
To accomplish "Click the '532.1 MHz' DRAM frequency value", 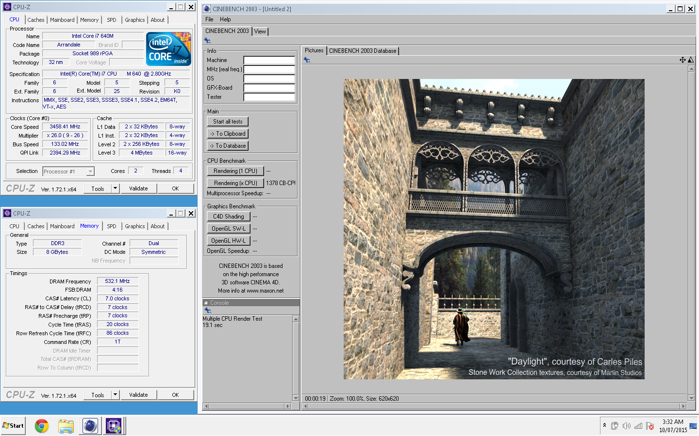I will (117, 281).
